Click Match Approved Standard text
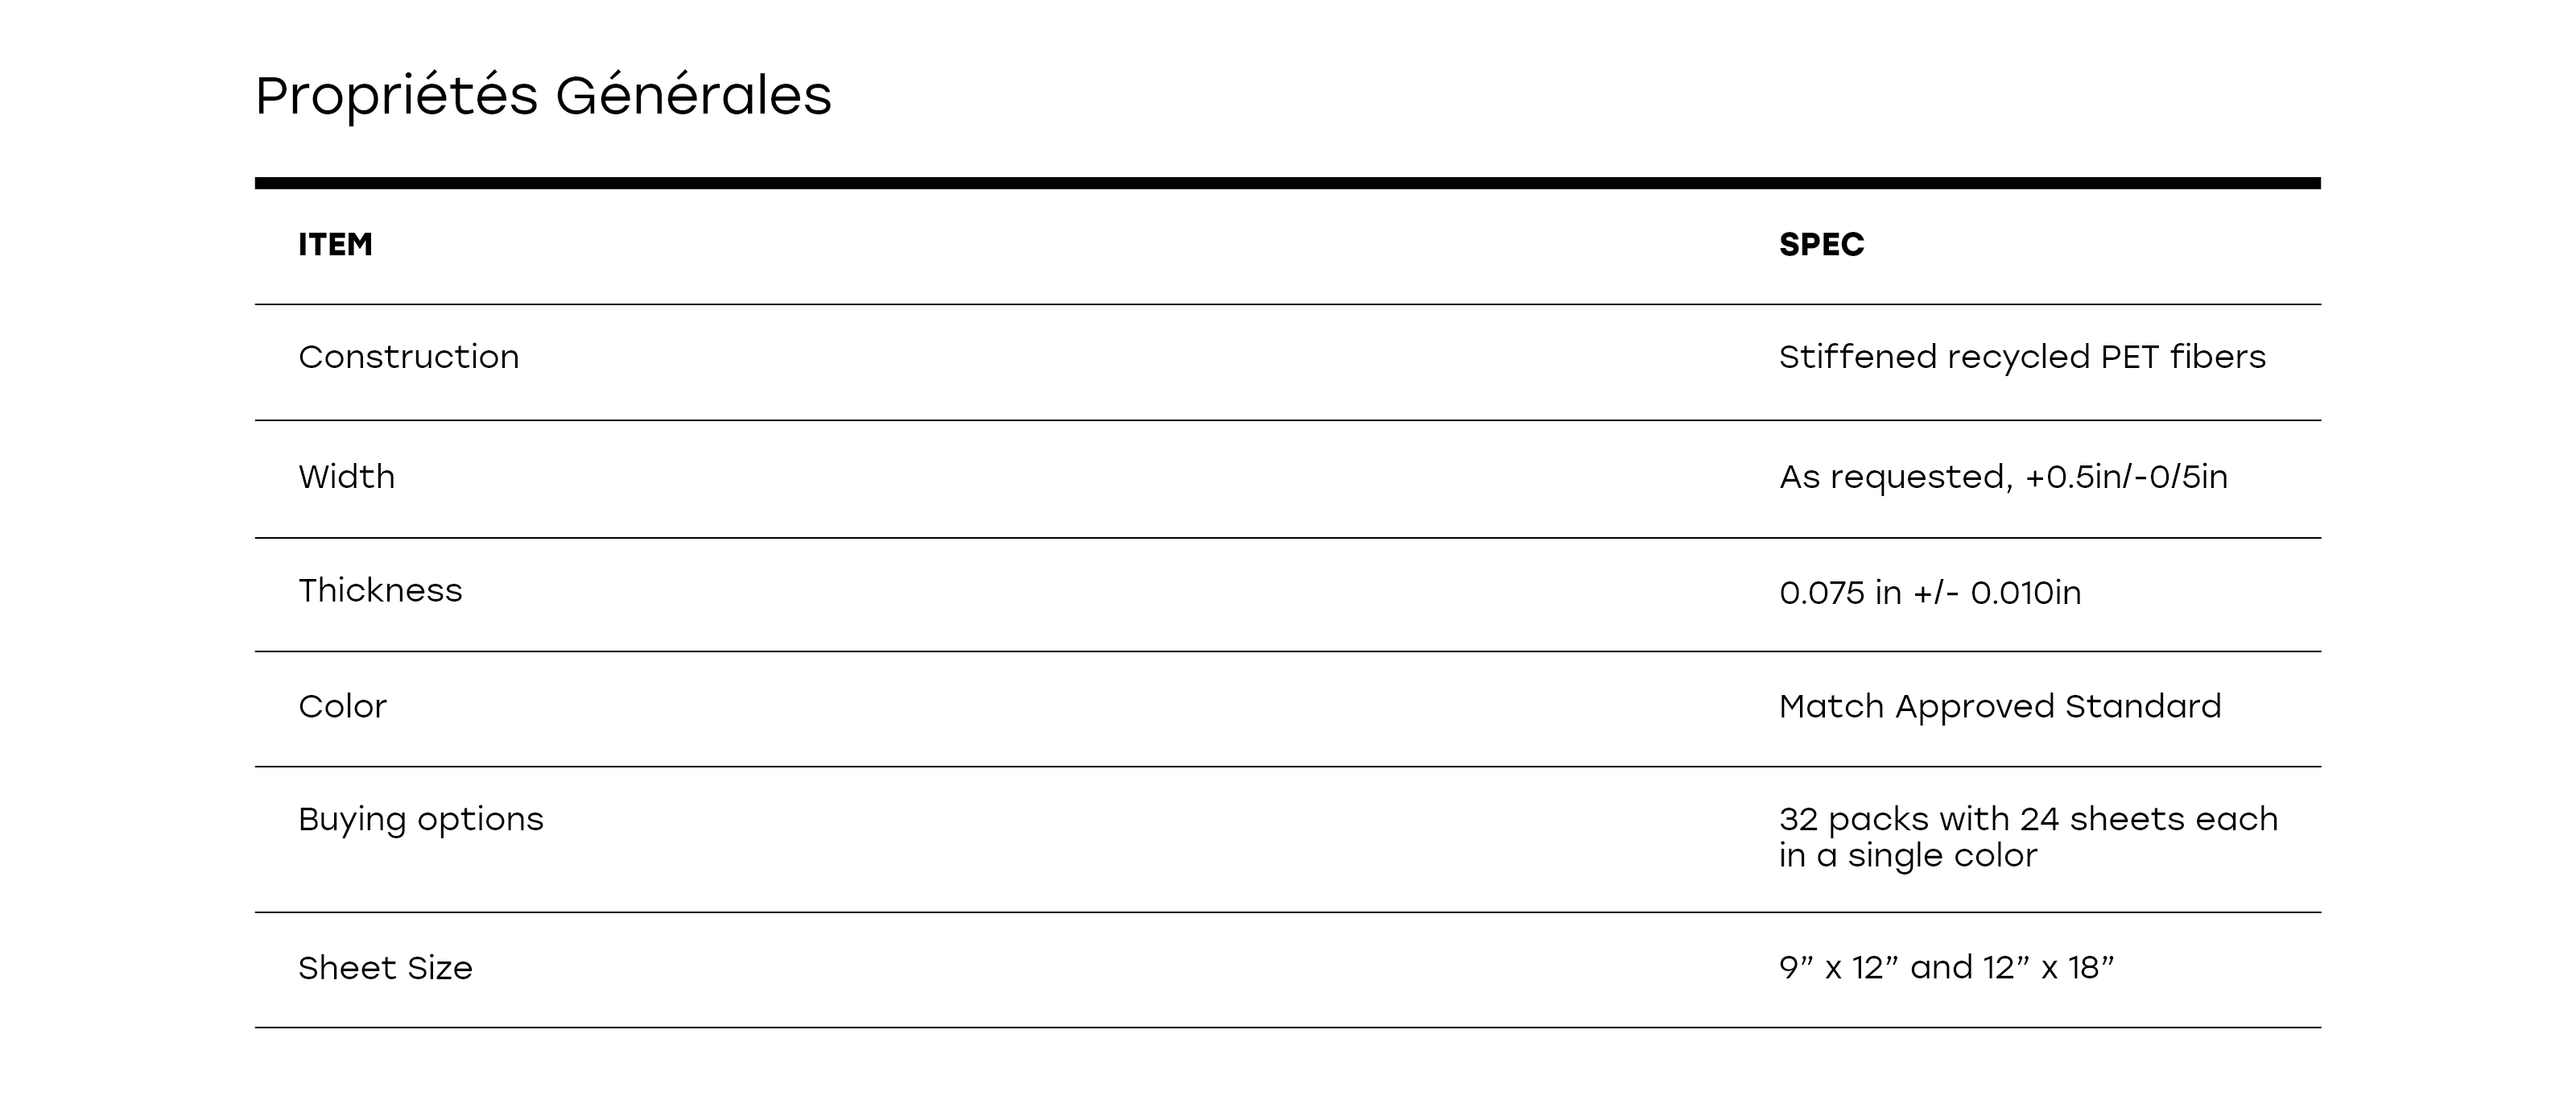The image size is (2576, 1100). coord(1999,707)
